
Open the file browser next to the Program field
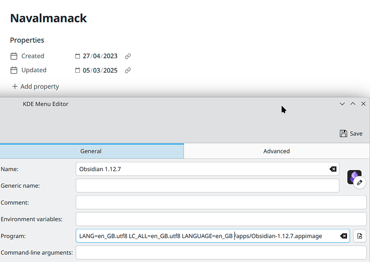coord(360,236)
